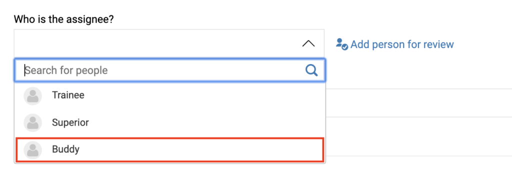The width and height of the screenshot is (512, 180).
Task: Click the empty assignee combo box field
Action: (x=169, y=43)
